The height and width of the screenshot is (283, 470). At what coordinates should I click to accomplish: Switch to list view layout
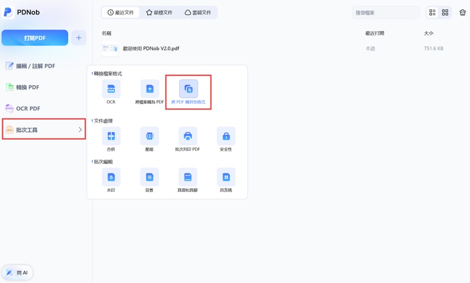click(432, 12)
